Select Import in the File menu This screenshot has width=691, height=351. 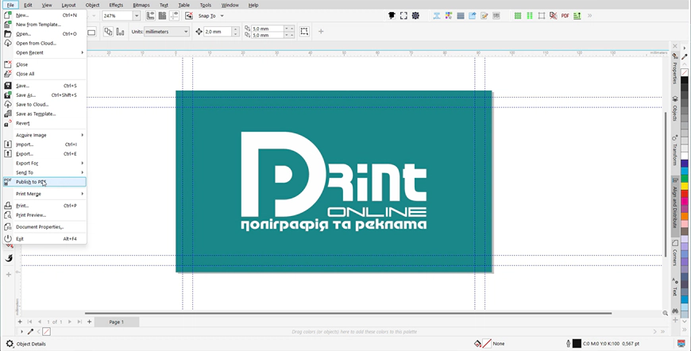[44, 145]
